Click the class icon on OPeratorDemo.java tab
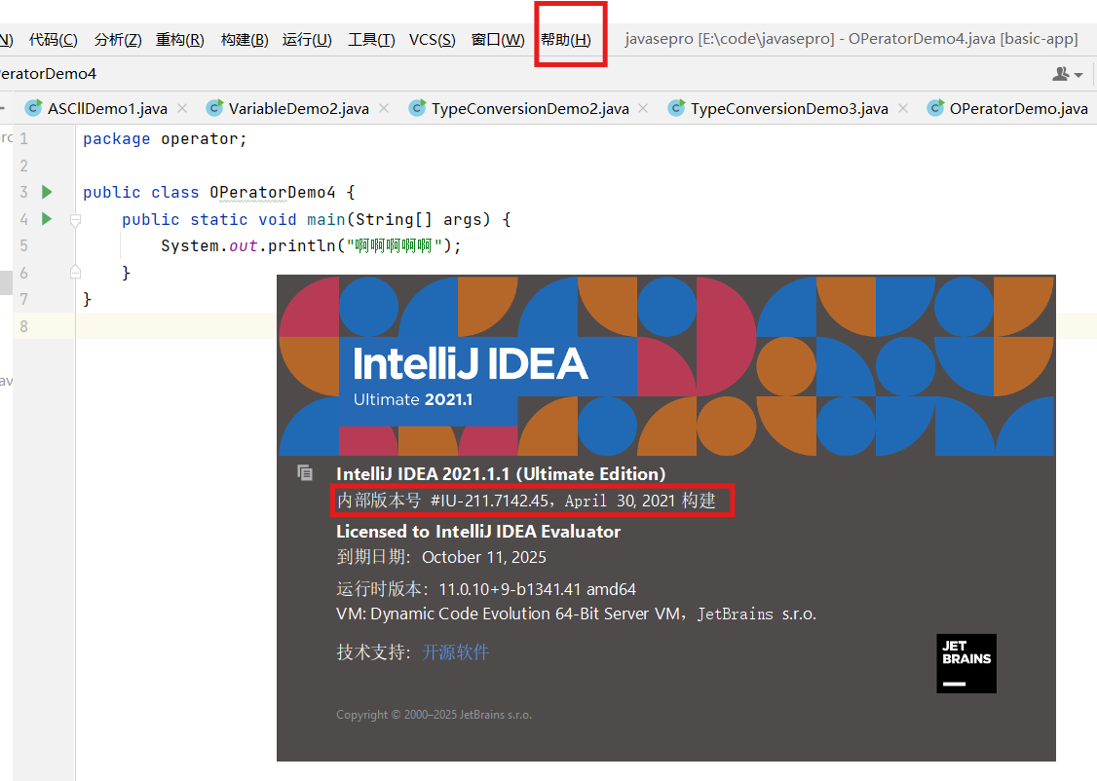The height and width of the screenshot is (781, 1097). pyautogui.click(x=935, y=108)
